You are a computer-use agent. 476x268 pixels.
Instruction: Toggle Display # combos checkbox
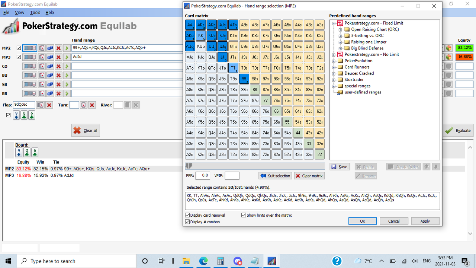point(187,222)
